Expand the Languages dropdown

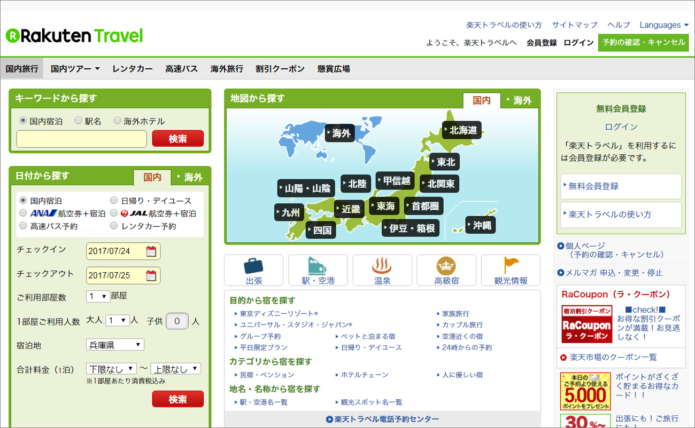[x=664, y=25]
